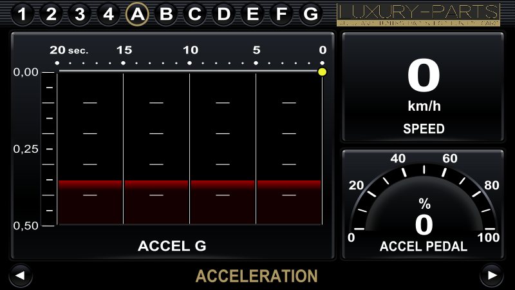The width and height of the screenshot is (515, 290).
Task: Click the Luxury-Parts logo
Action: tap(418, 15)
